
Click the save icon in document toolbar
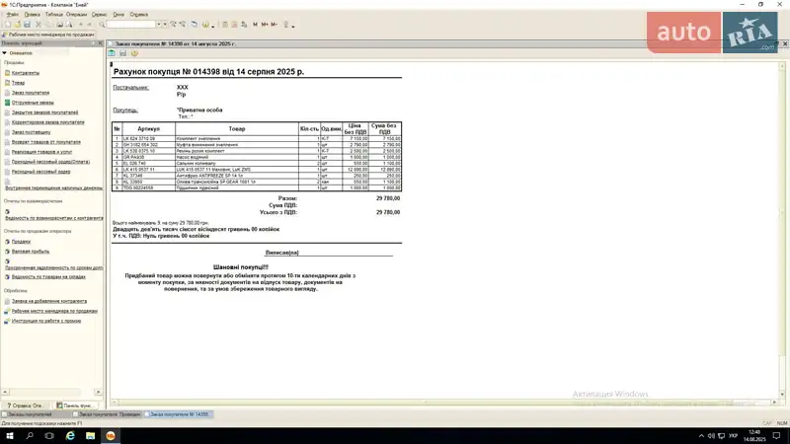click(122, 53)
